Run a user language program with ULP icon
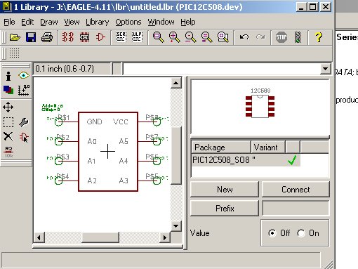This screenshot has height=269, width=358. (x=137, y=37)
